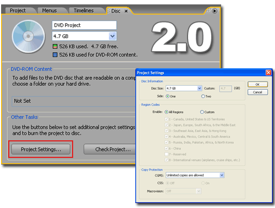This screenshot has width=275, height=208.
Task: Choose Custom region codes radio button
Action: 202,112
